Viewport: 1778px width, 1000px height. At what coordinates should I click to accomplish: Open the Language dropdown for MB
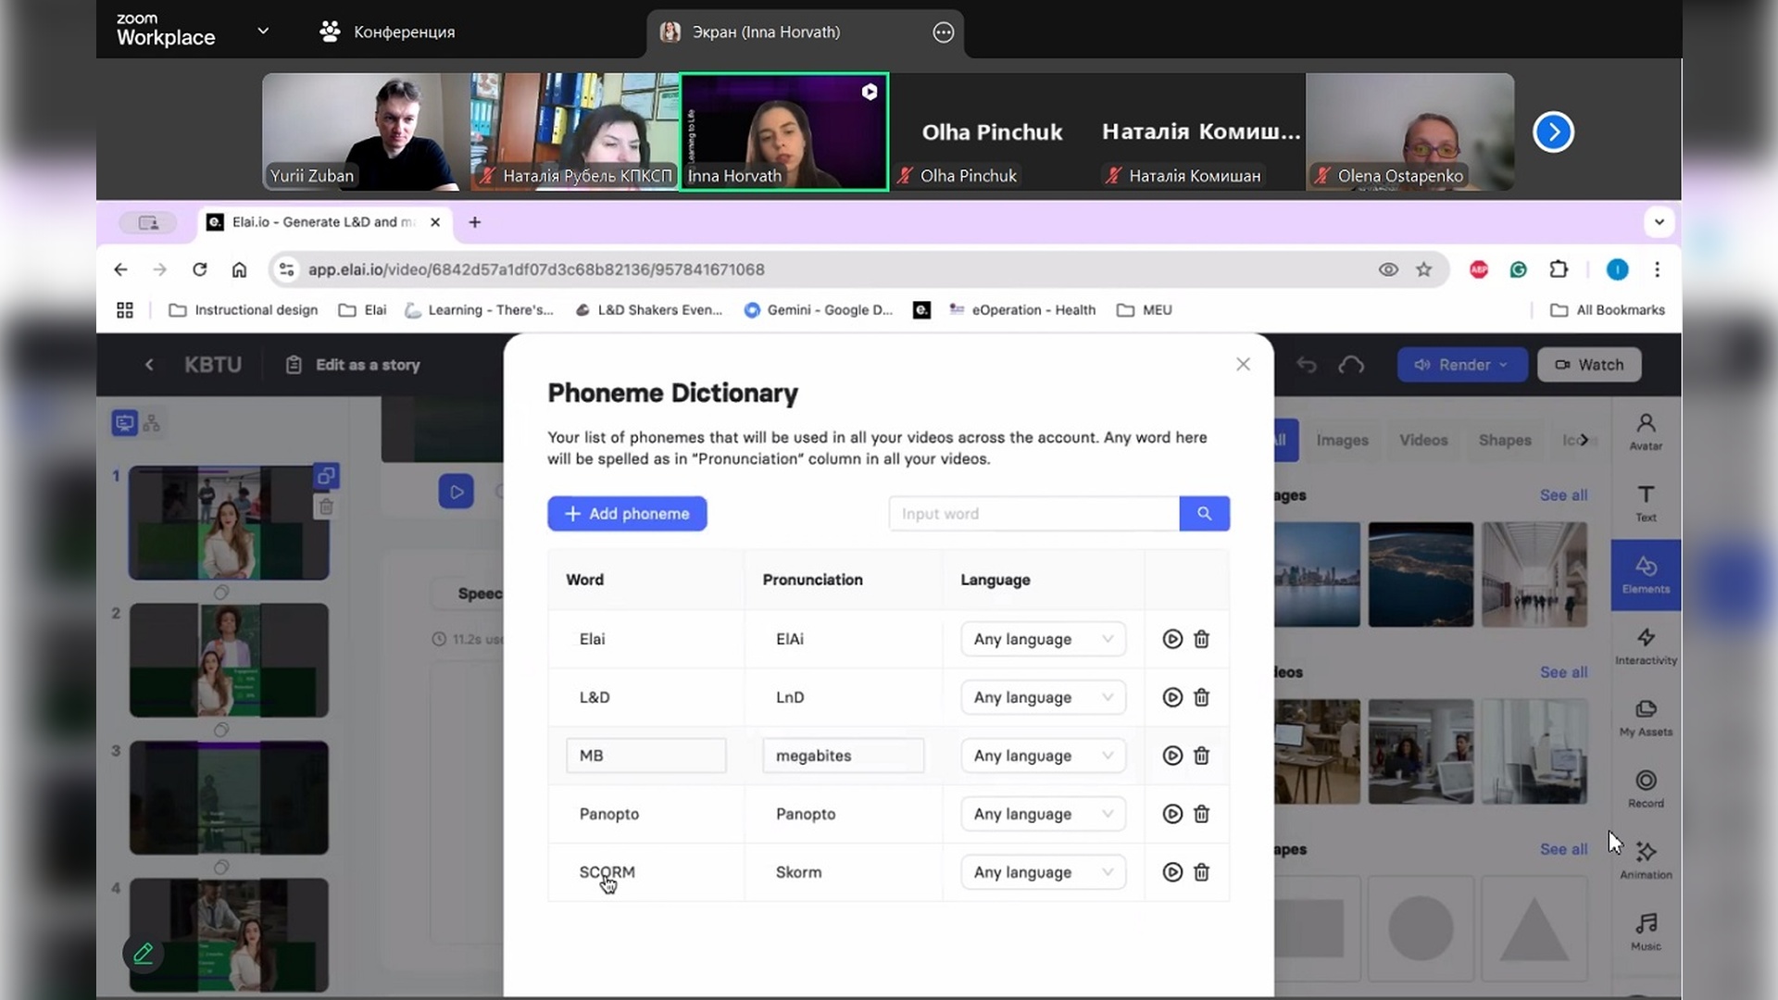coord(1043,756)
